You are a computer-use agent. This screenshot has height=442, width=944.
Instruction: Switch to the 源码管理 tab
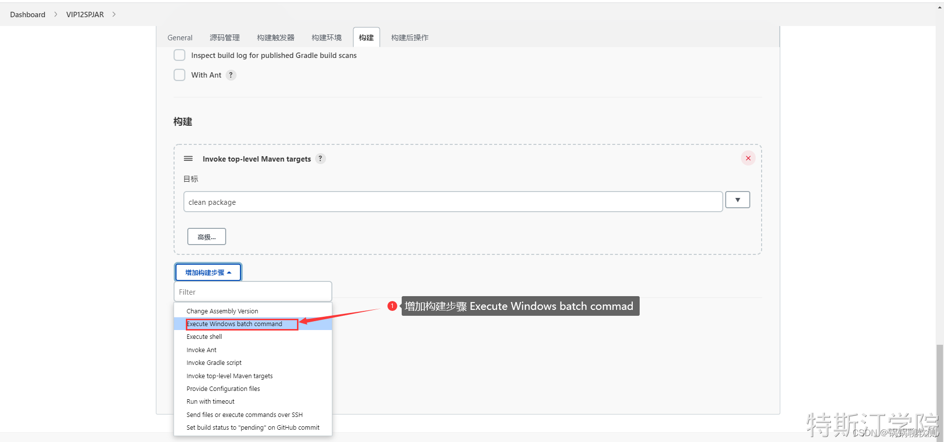coord(224,37)
